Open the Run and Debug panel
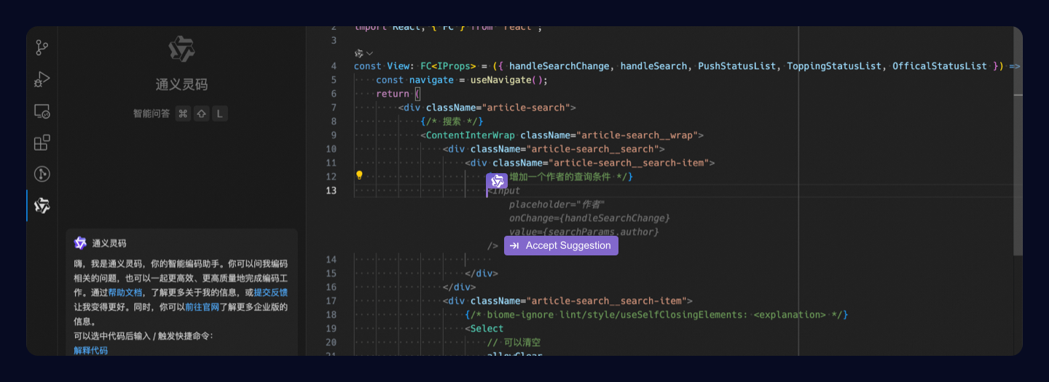The width and height of the screenshot is (1049, 382). click(x=42, y=79)
